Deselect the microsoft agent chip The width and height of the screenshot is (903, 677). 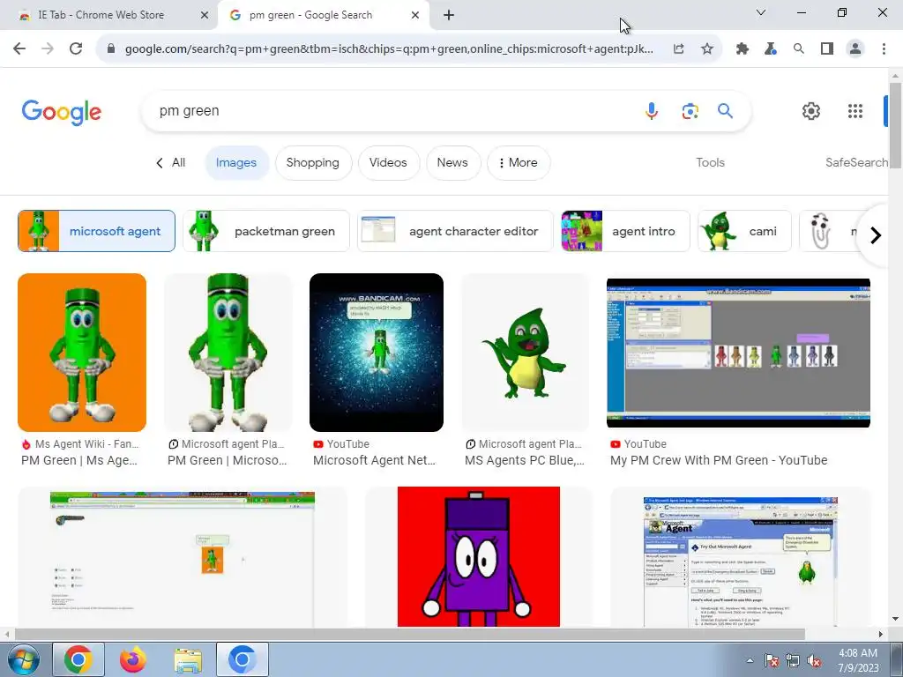pos(96,232)
